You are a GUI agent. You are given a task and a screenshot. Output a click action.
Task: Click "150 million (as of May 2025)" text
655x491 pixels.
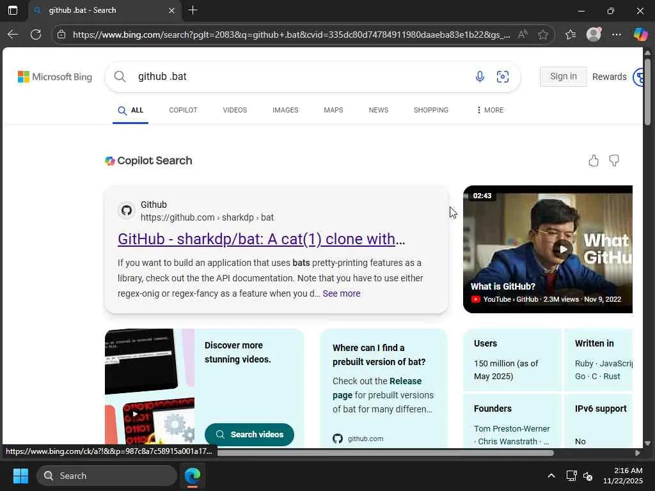click(x=506, y=370)
